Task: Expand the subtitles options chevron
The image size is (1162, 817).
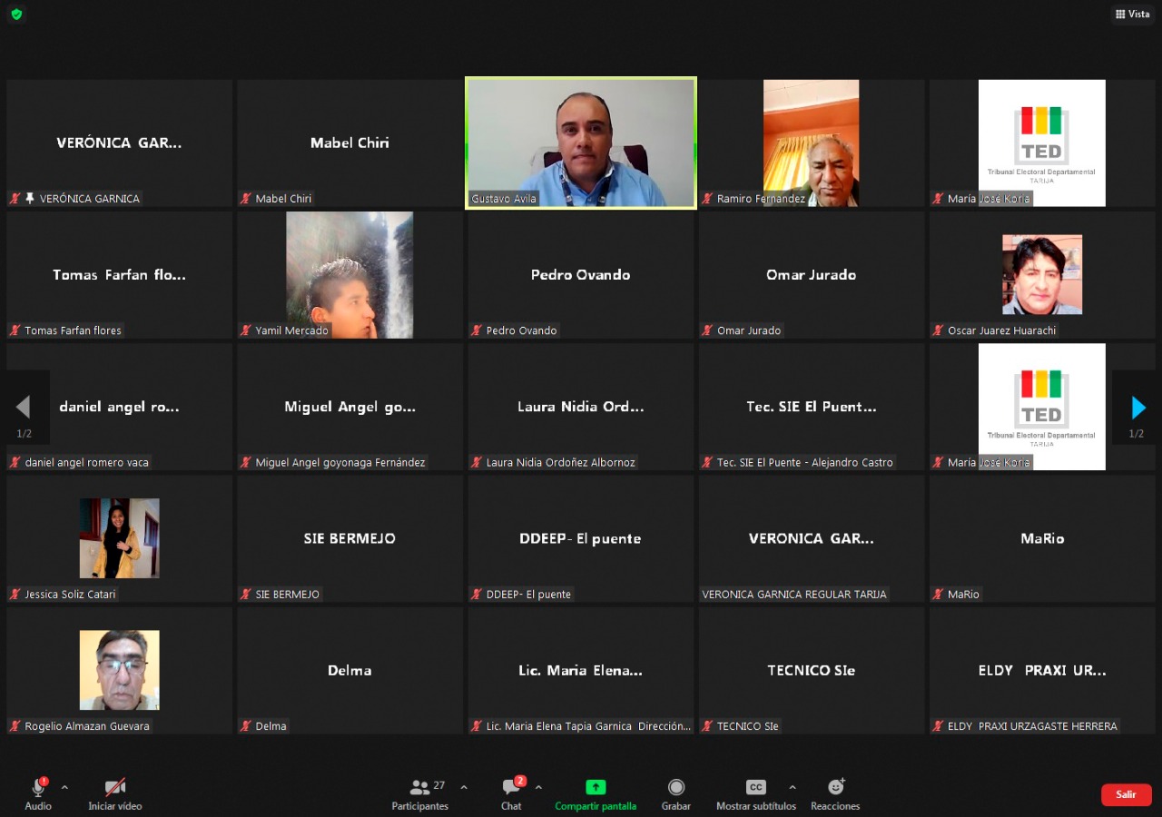Action: (x=793, y=787)
